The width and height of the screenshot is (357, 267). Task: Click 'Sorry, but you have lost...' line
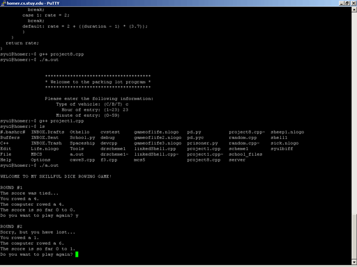(x=38, y=232)
